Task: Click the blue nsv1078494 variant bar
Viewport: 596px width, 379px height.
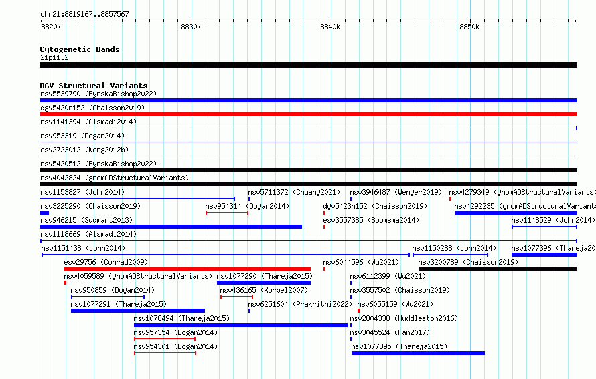Action: 240,325
